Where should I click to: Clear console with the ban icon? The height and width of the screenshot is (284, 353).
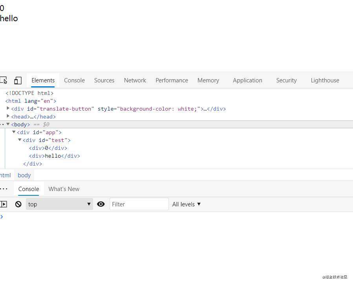coord(18,204)
